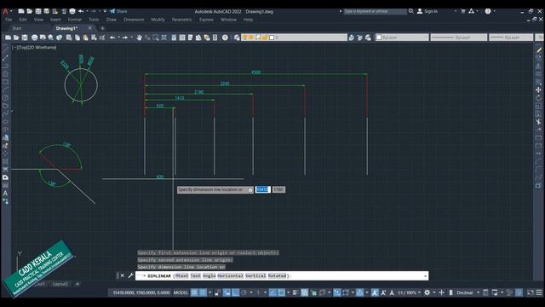Click the Make Object's Layer Current icon

(351, 38)
